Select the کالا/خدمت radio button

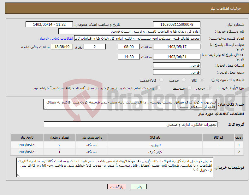161,80
